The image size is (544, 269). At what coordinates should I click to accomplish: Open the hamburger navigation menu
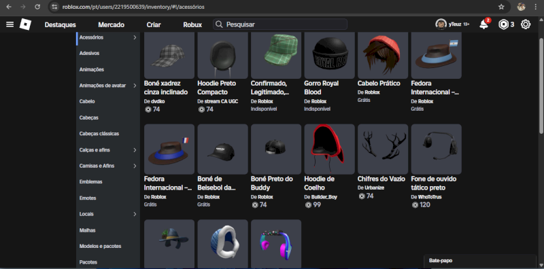(10, 24)
